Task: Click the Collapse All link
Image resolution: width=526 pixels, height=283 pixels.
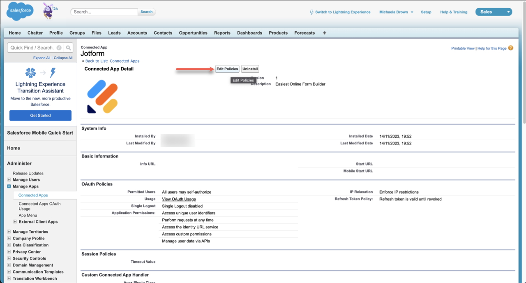Action: pos(63,58)
